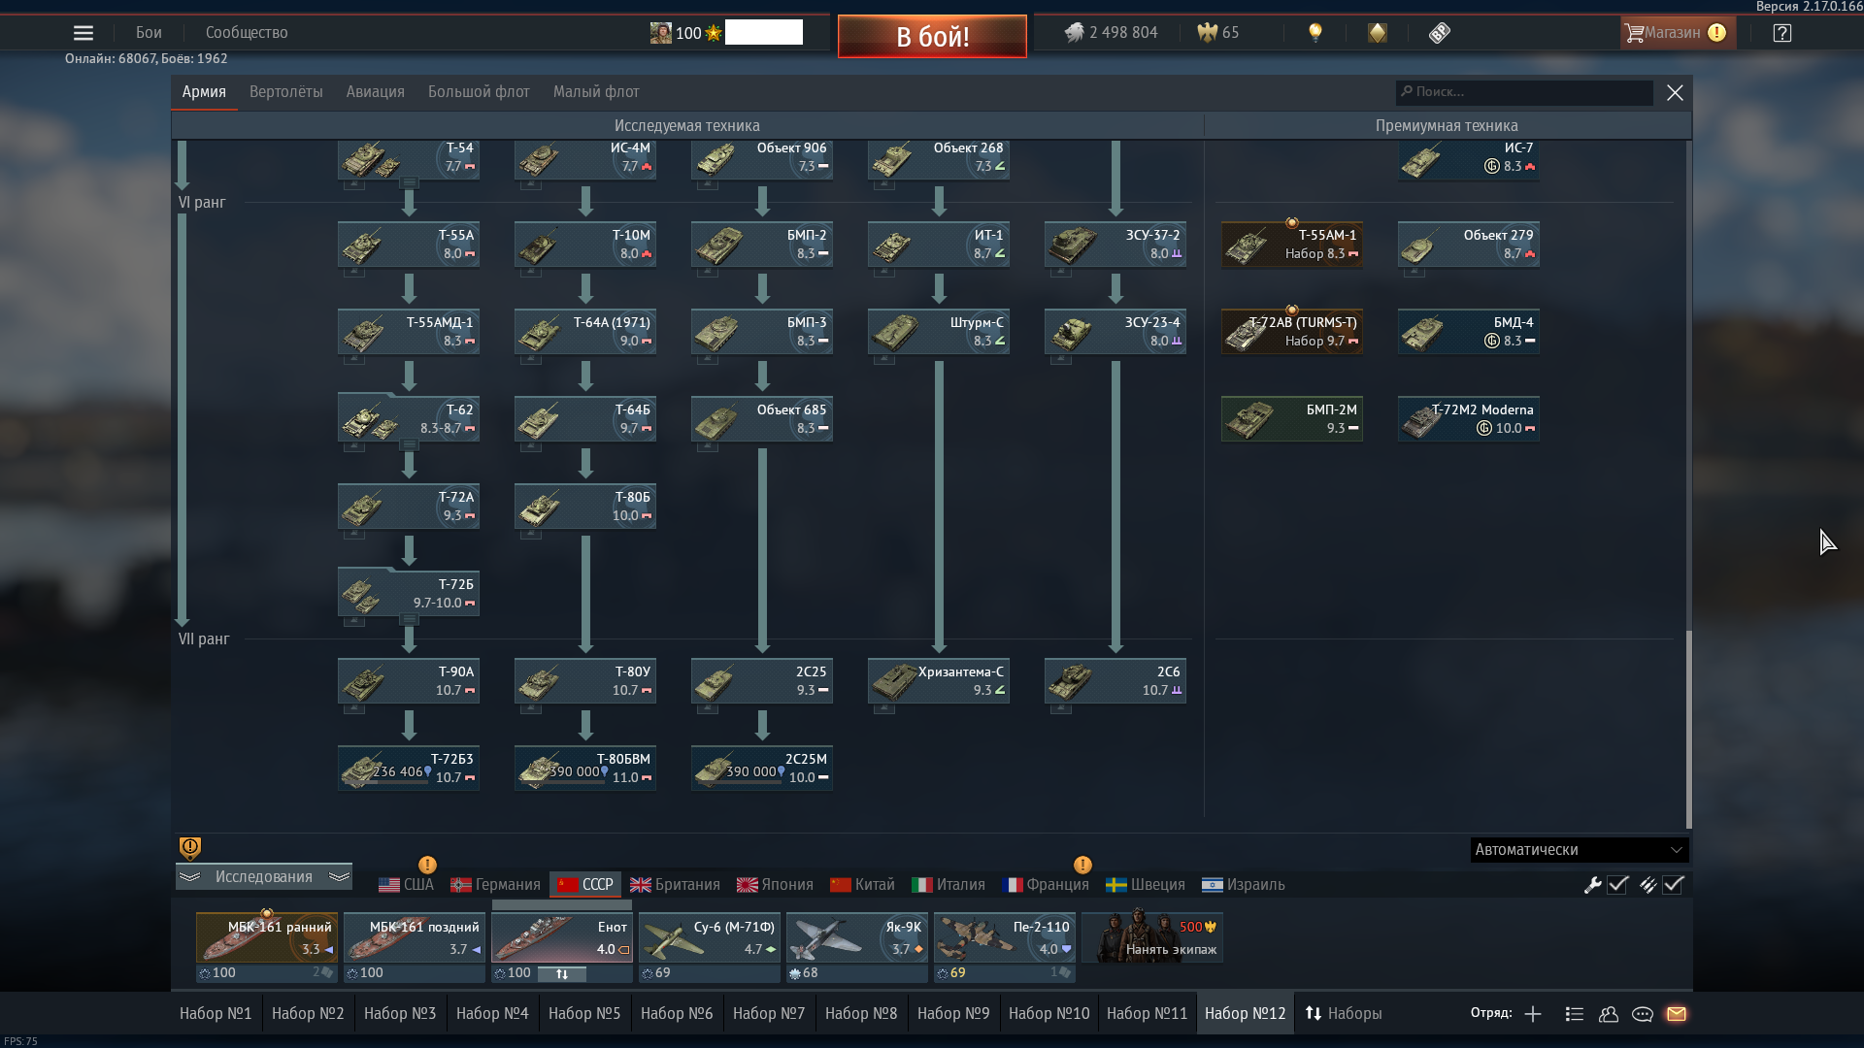Open the Наборы presets list
Viewport: 1864px width, 1048px height.
coord(1344,1014)
